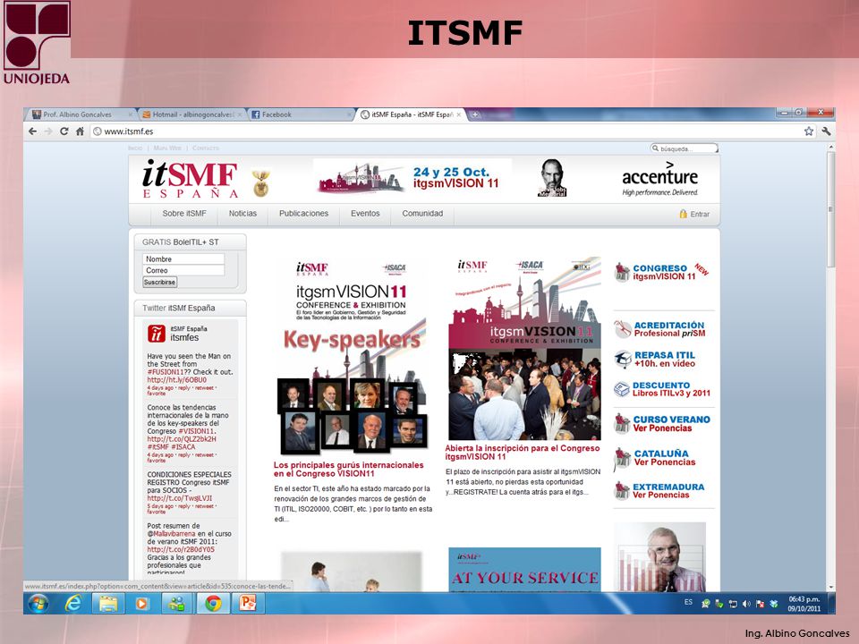
Task: Open Windows Explorer folder in taskbar
Action: pyautogui.click(x=108, y=604)
